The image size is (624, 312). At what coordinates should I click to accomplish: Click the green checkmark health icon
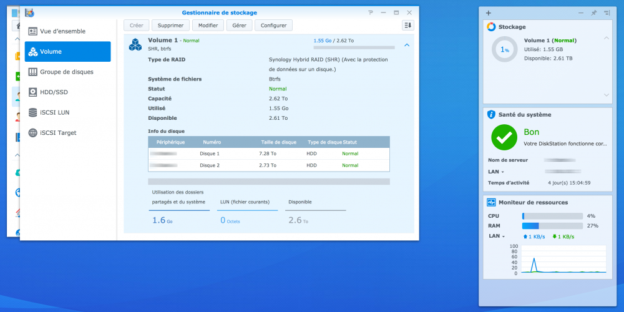pyautogui.click(x=504, y=137)
